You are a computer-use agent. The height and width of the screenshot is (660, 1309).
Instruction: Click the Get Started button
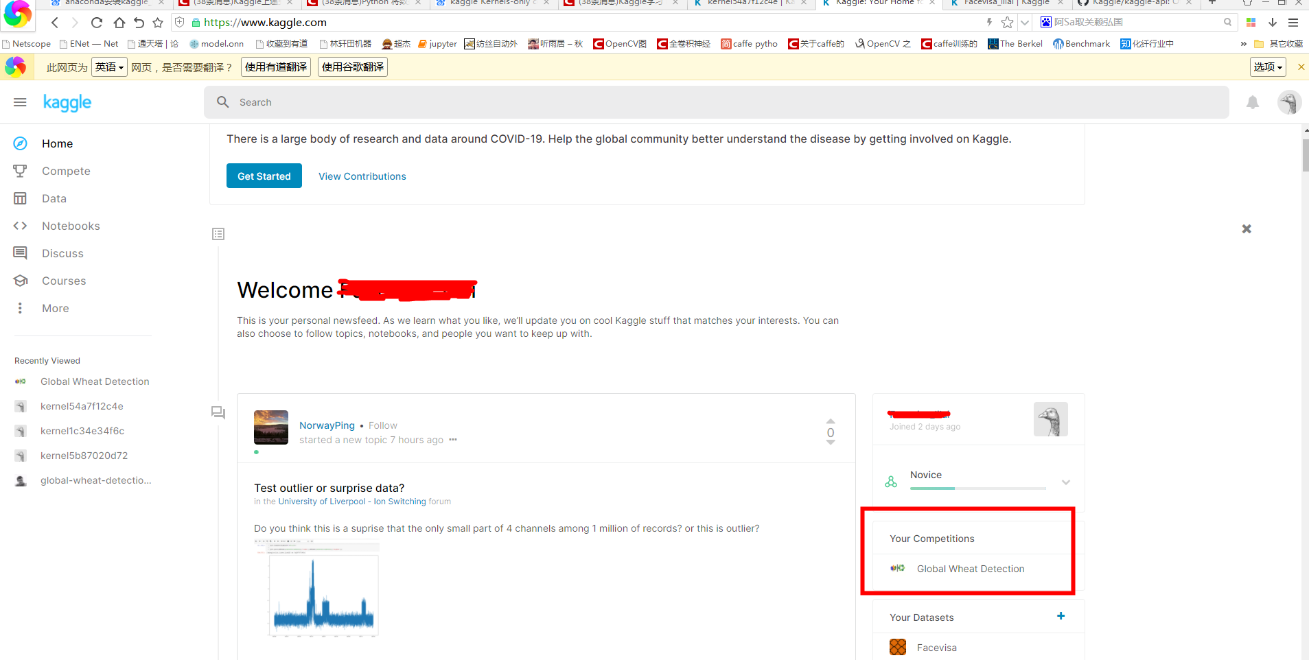pyautogui.click(x=264, y=176)
